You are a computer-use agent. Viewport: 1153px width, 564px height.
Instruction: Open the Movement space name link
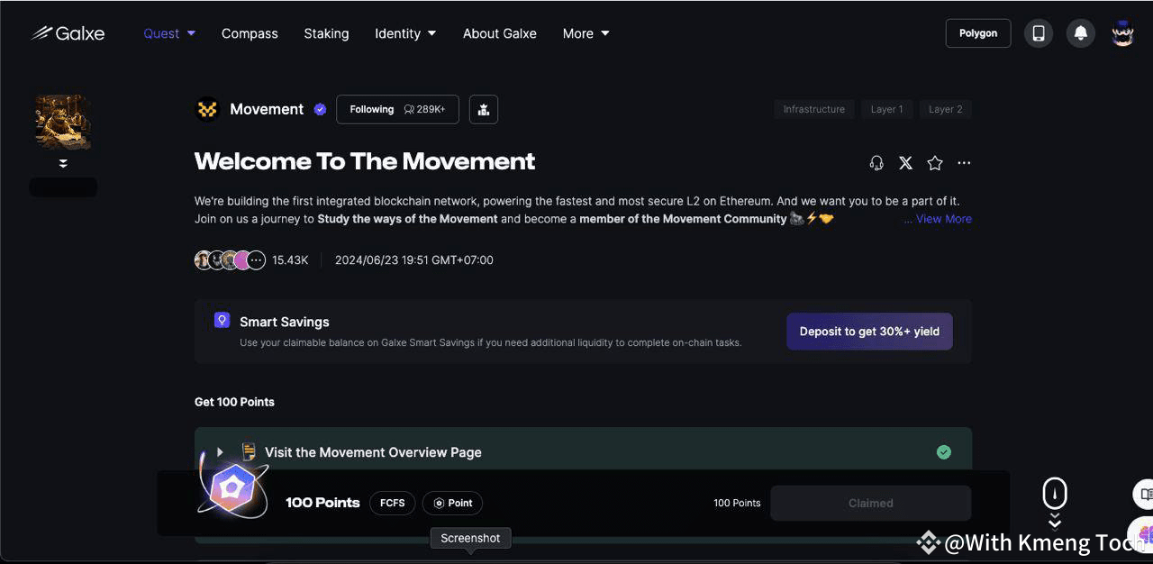click(267, 109)
